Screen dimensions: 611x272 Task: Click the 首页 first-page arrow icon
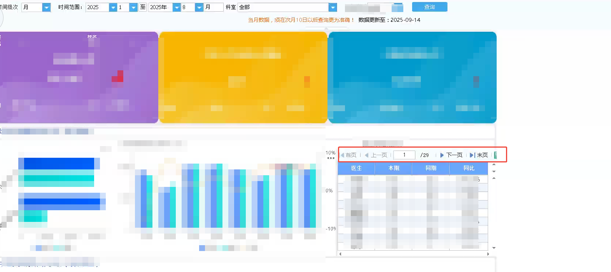coord(343,155)
